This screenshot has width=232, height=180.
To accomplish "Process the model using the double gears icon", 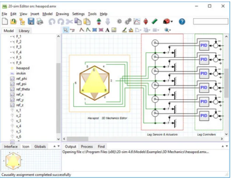I will click(128, 22).
